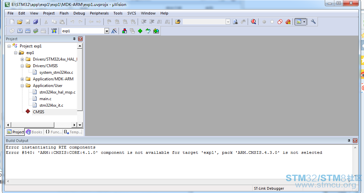This screenshot has height=193, width=364.
Task: Close the Build Output panel
Action: 355,141
